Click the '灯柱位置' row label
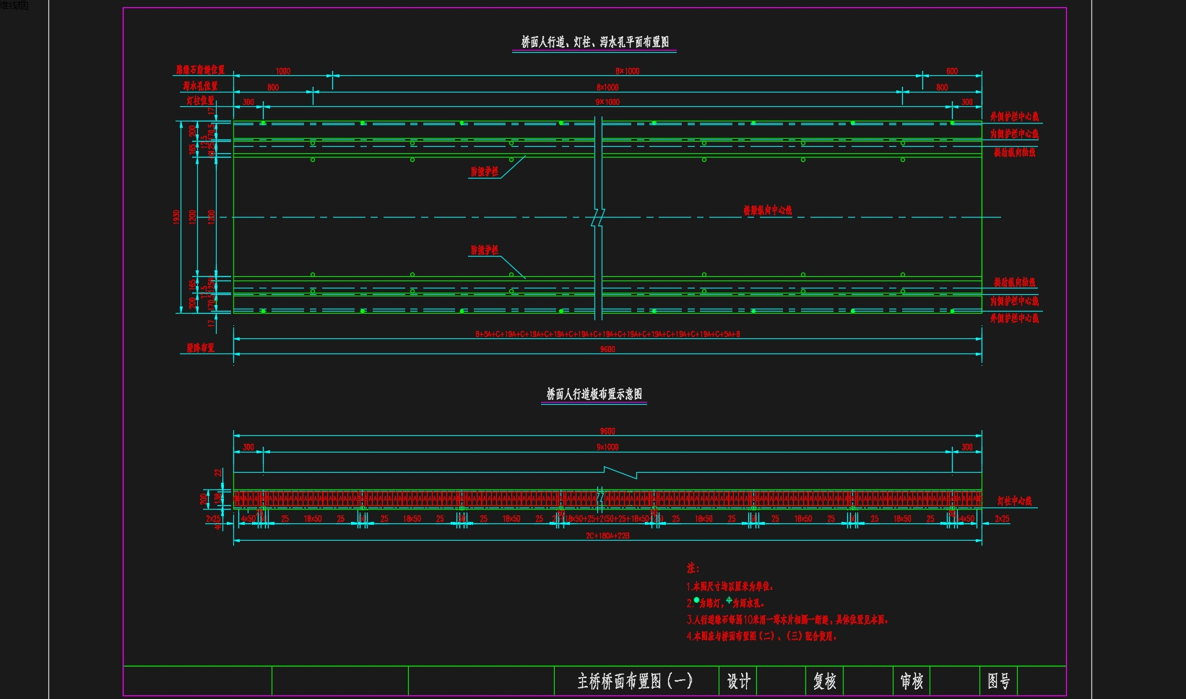The image size is (1186, 699). [x=201, y=100]
